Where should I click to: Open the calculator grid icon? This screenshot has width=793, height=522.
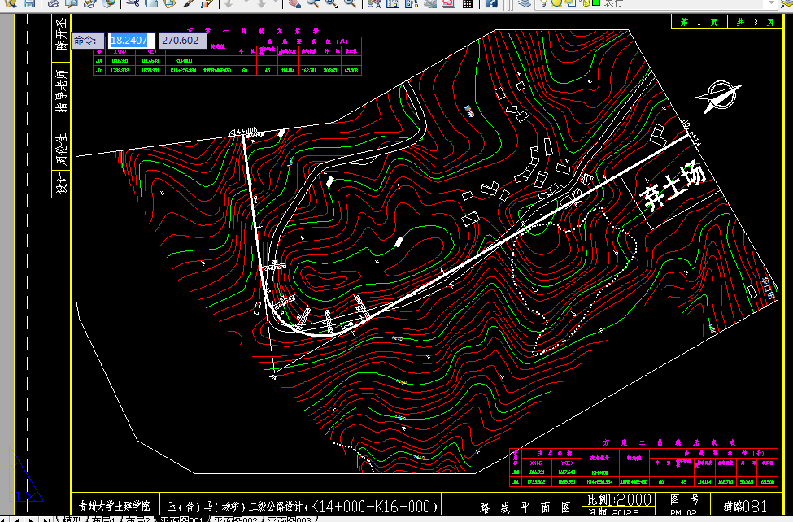tap(468, 3)
